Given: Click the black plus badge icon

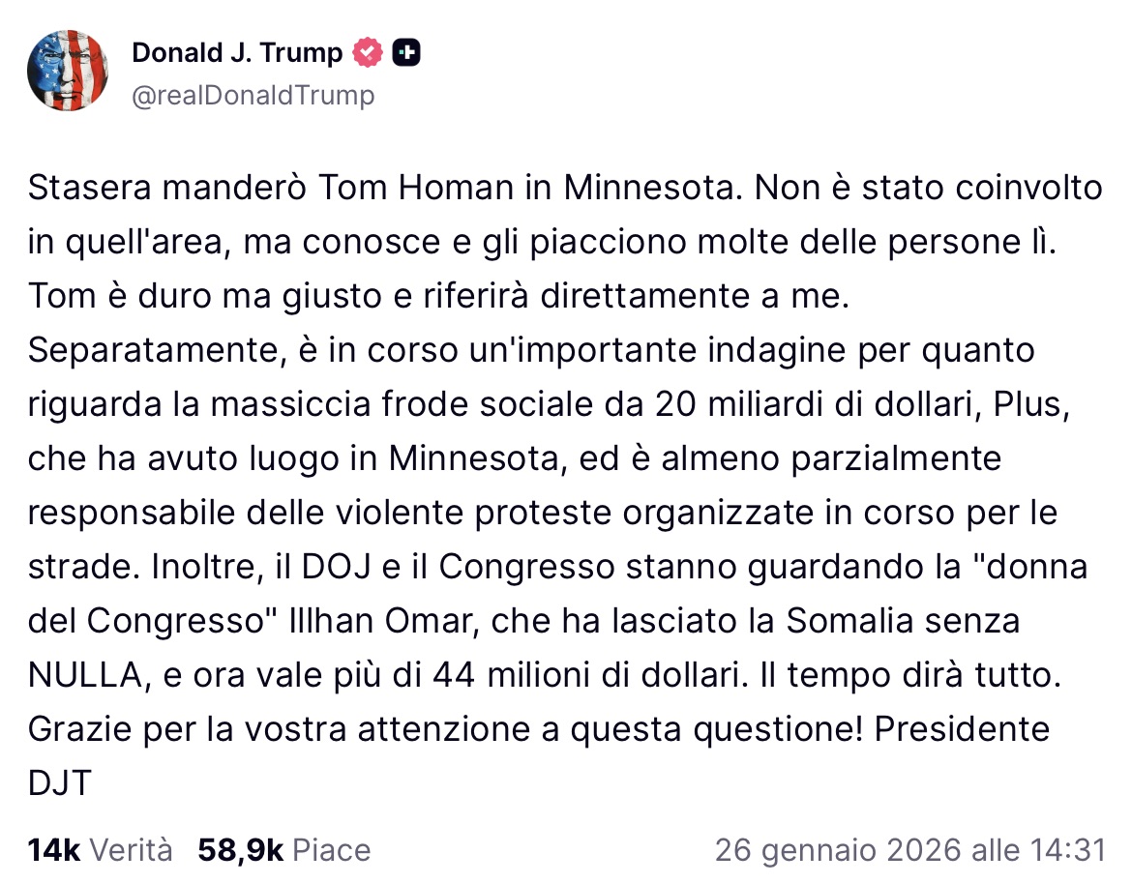Looking at the screenshot, I should [x=407, y=52].
